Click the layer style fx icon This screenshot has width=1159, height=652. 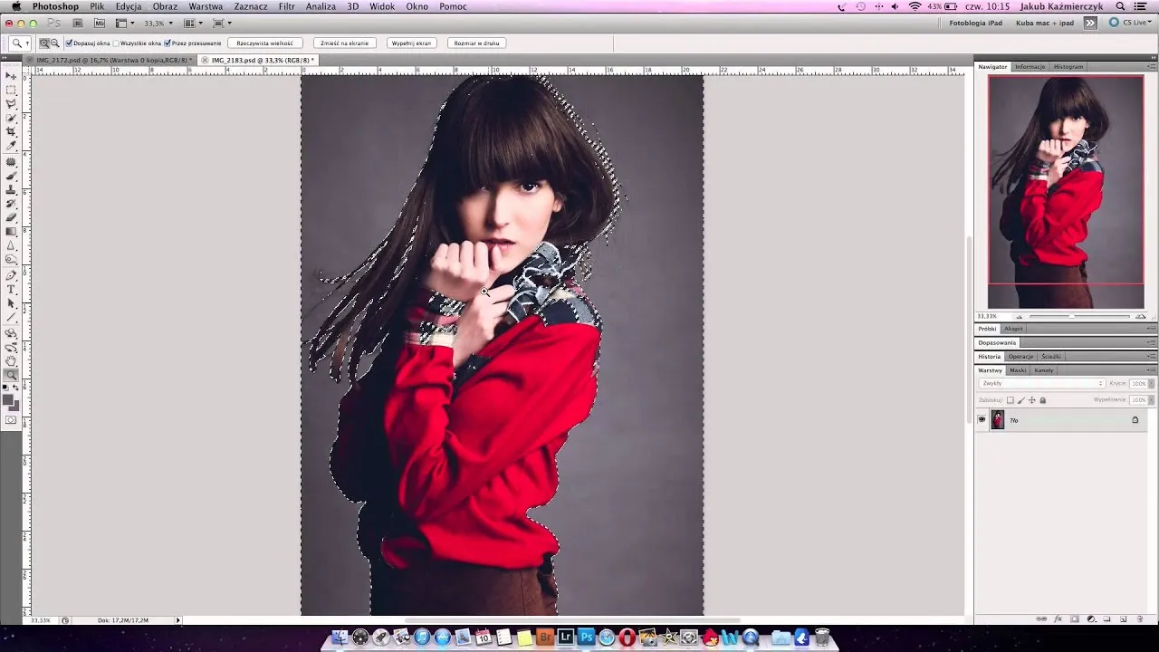pyautogui.click(x=1059, y=619)
